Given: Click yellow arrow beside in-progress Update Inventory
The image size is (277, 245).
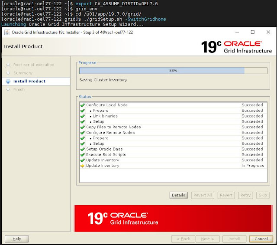Looking at the screenshot, I should pyautogui.click(x=82, y=166).
